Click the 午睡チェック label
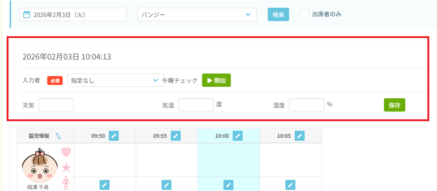The height and width of the screenshot is (191, 437). coord(180,81)
